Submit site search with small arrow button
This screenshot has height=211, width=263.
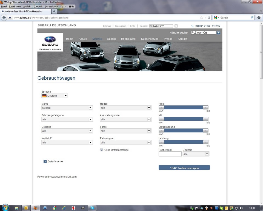click(x=176, y=26)
